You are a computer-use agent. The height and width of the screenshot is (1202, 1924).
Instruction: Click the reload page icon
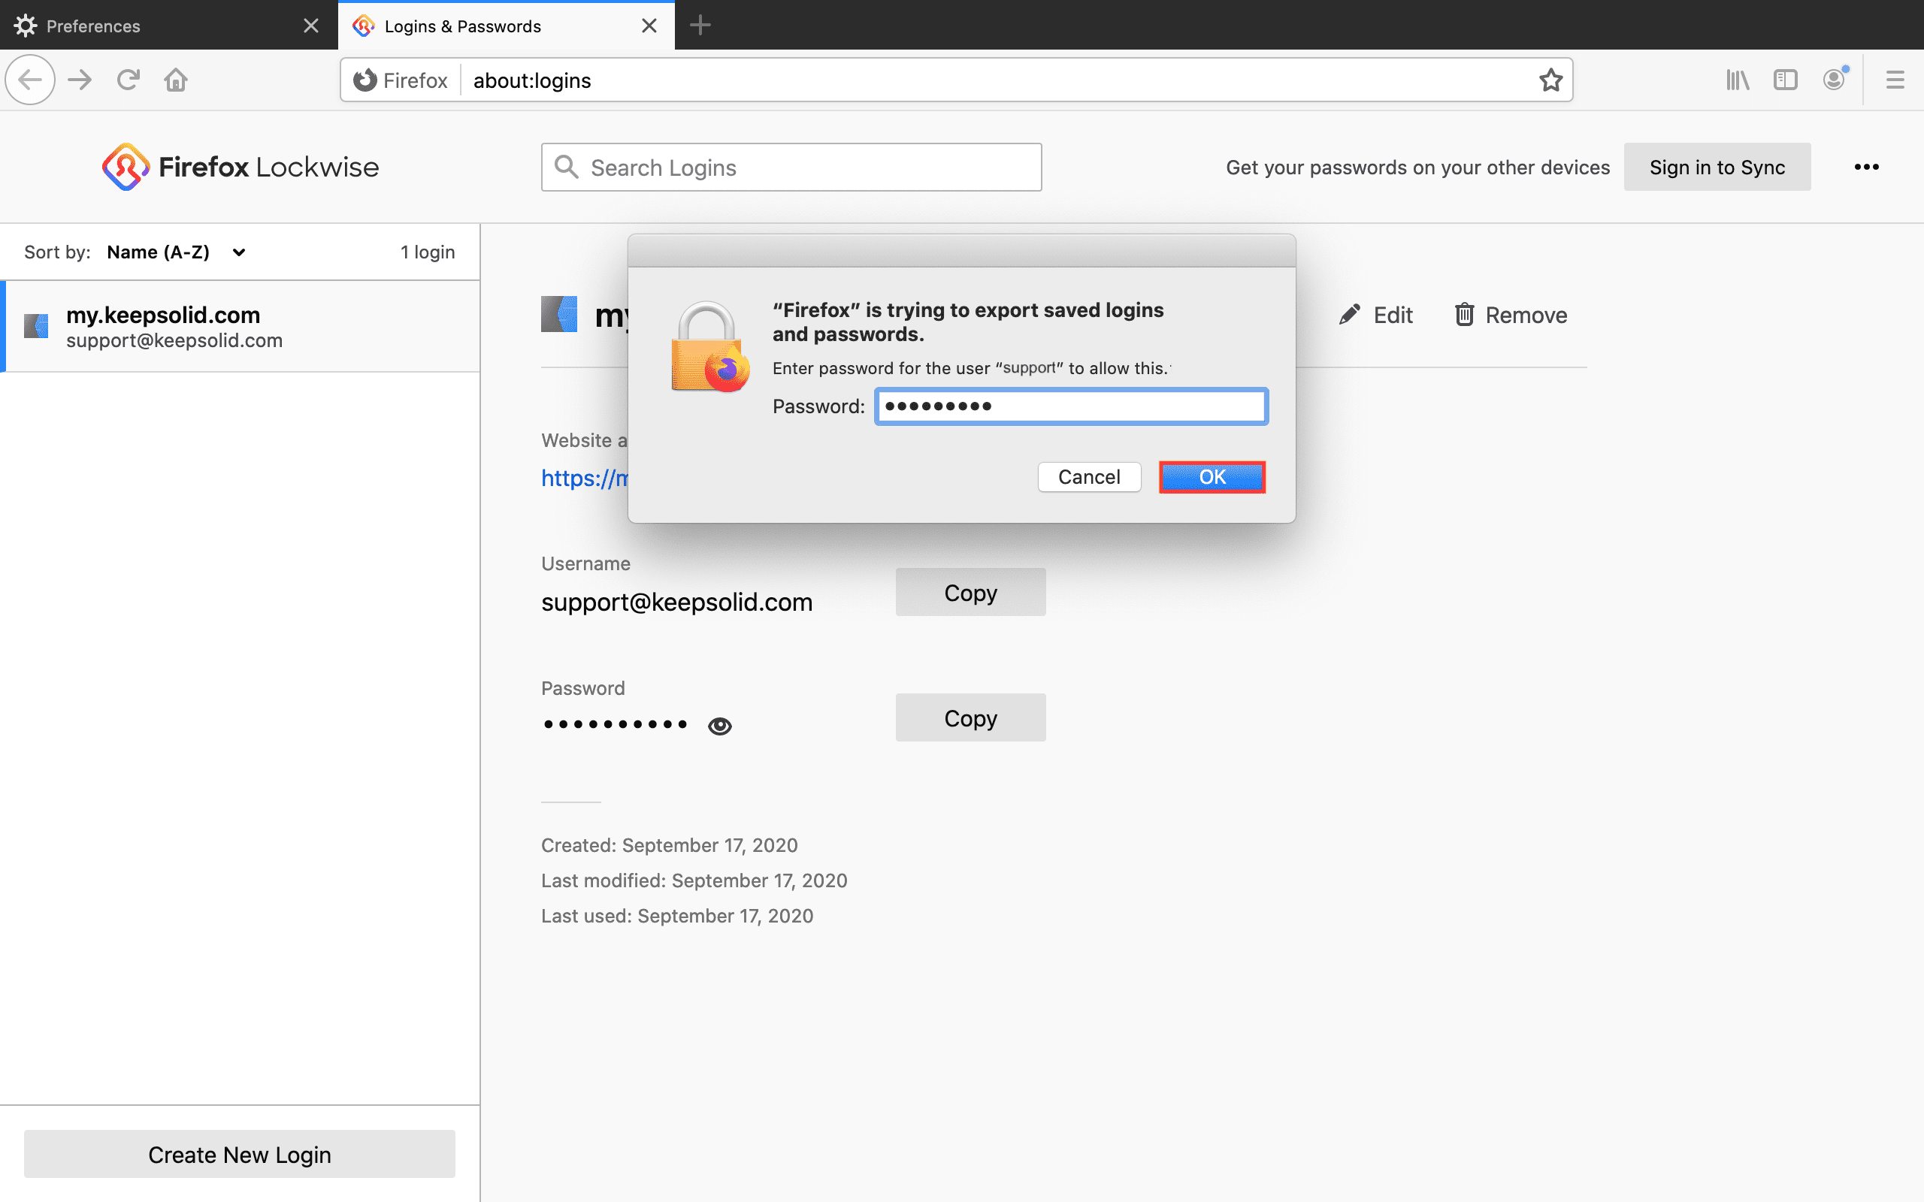tap(128, 80)
